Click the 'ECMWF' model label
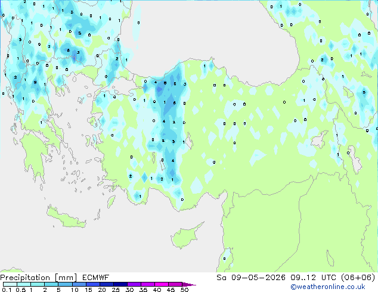 (x=96, y=278)
